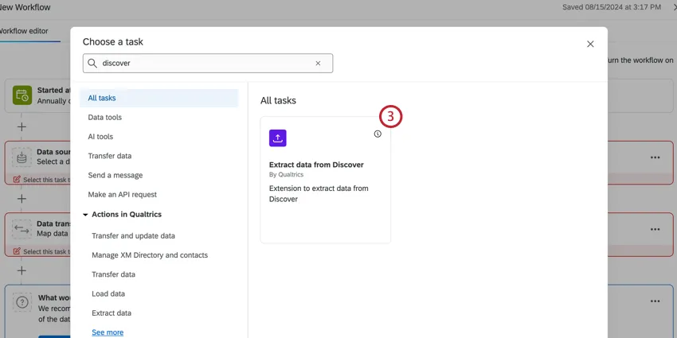677x338 pixels.
Task: Select the All tasks category
Action: click(x=102, y=98)
